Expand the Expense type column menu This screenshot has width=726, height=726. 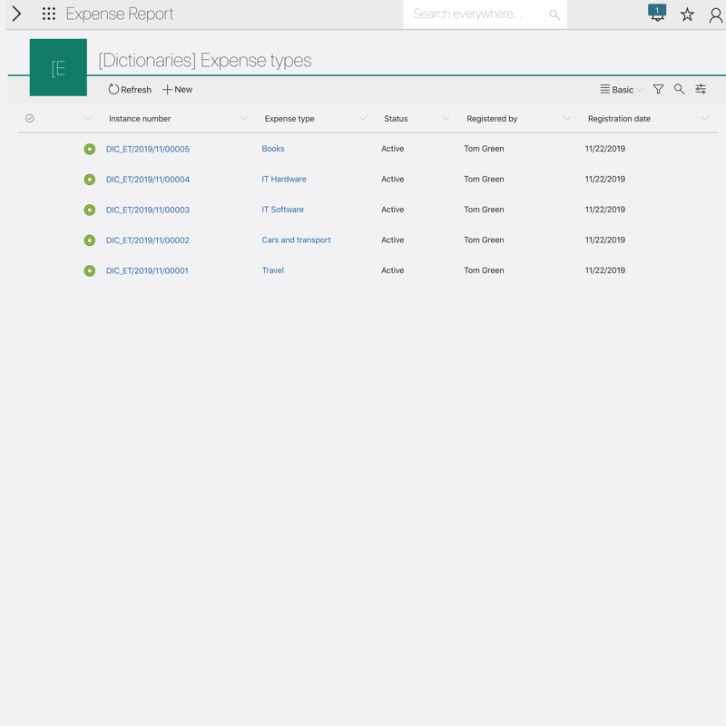[x=363, y=119]
